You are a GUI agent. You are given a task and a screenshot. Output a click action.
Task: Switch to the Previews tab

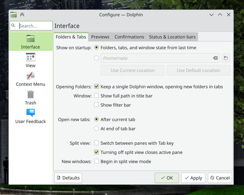tap(100, 37)
